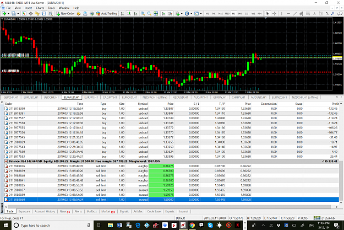This screenshot has height=230, width=344.
Task: Toggle the Data Window crosshair-circle icon
Action: tap(31, 14)
